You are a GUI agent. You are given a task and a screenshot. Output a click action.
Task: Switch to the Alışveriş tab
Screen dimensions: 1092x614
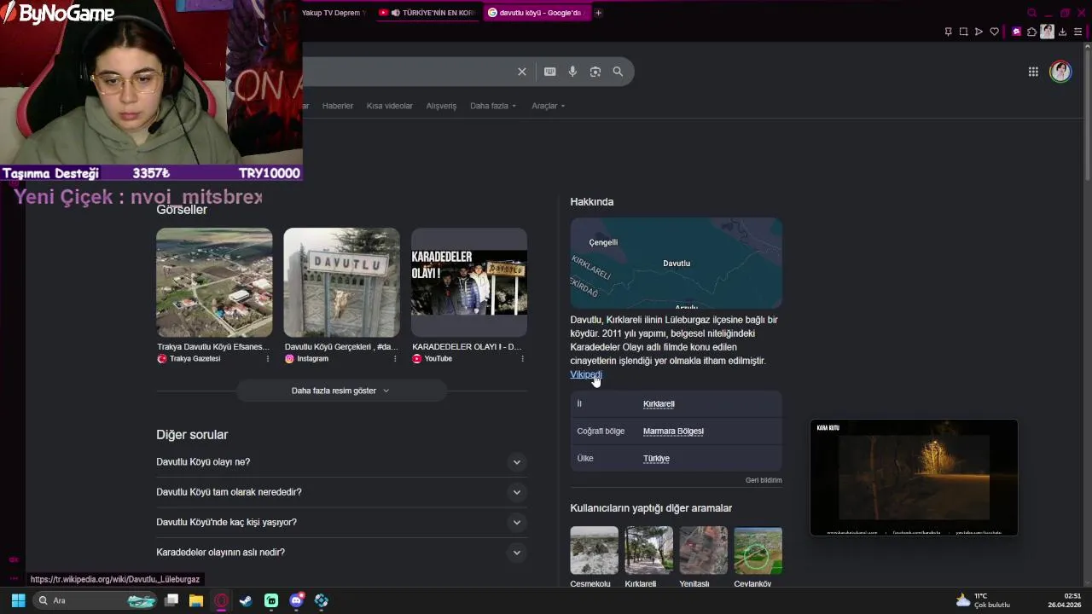[x=441, y=106]
